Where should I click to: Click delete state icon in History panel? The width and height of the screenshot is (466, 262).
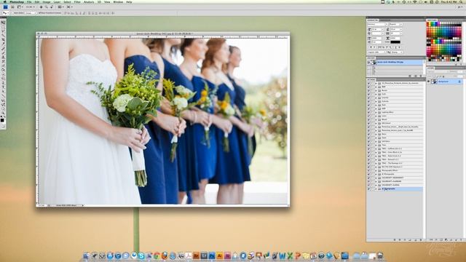[421, 76]
